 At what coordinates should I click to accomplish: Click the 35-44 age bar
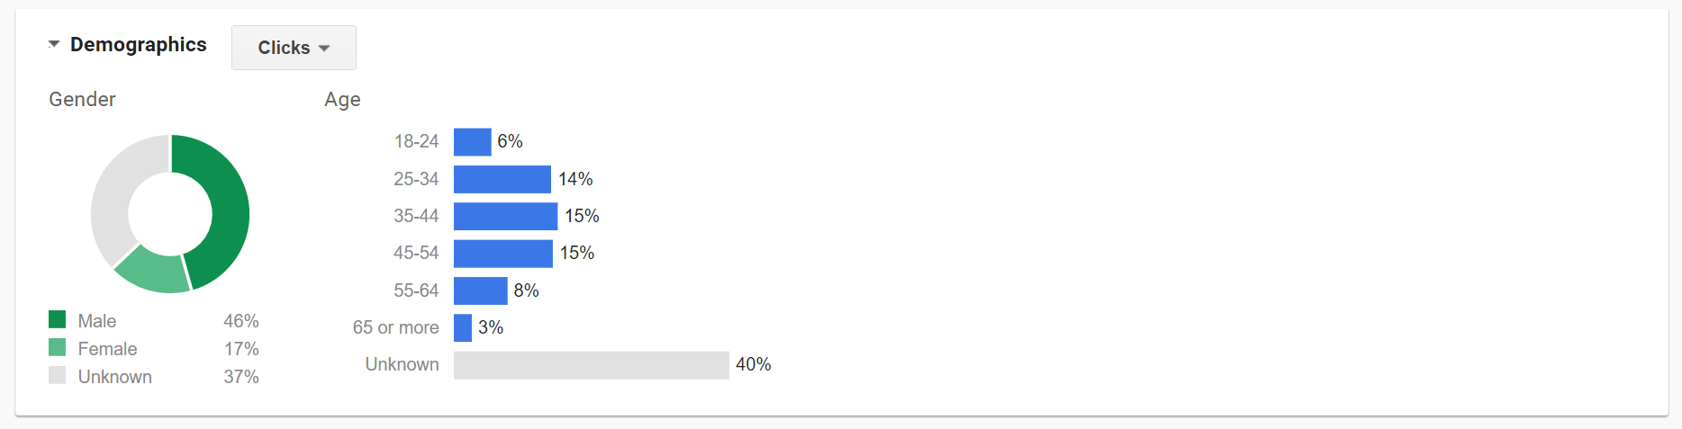[x=505, y=216]
